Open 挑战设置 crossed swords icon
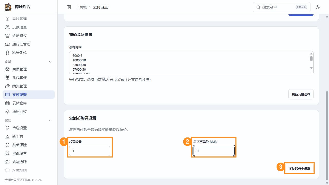This screenshot has height=185, width=329. 7,153
